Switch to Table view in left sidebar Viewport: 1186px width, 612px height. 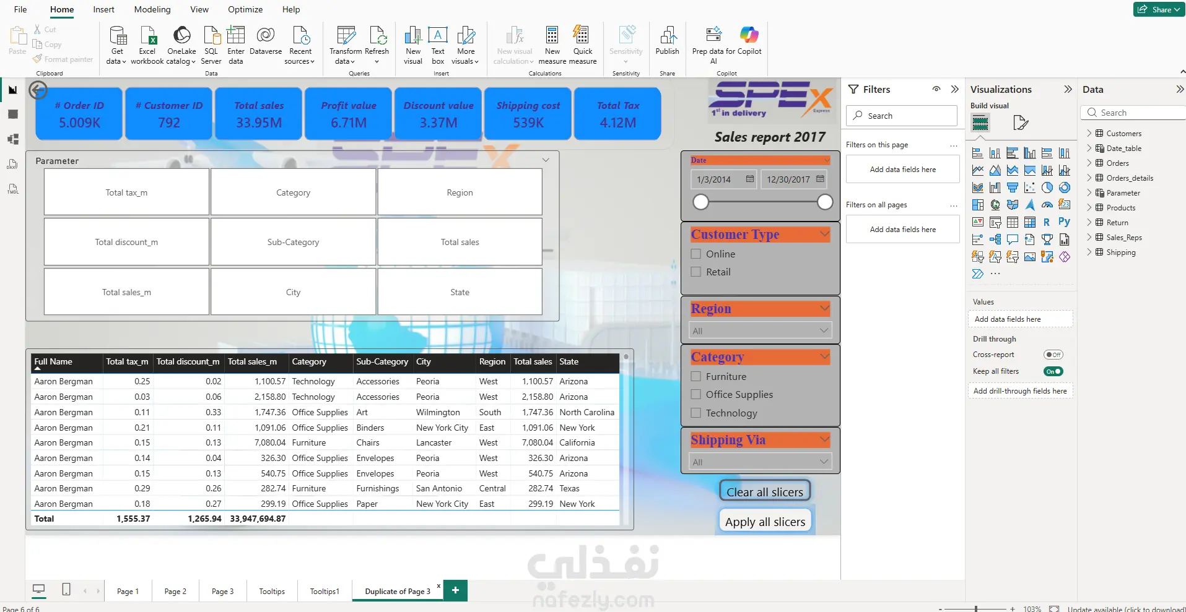pos(13,114)
